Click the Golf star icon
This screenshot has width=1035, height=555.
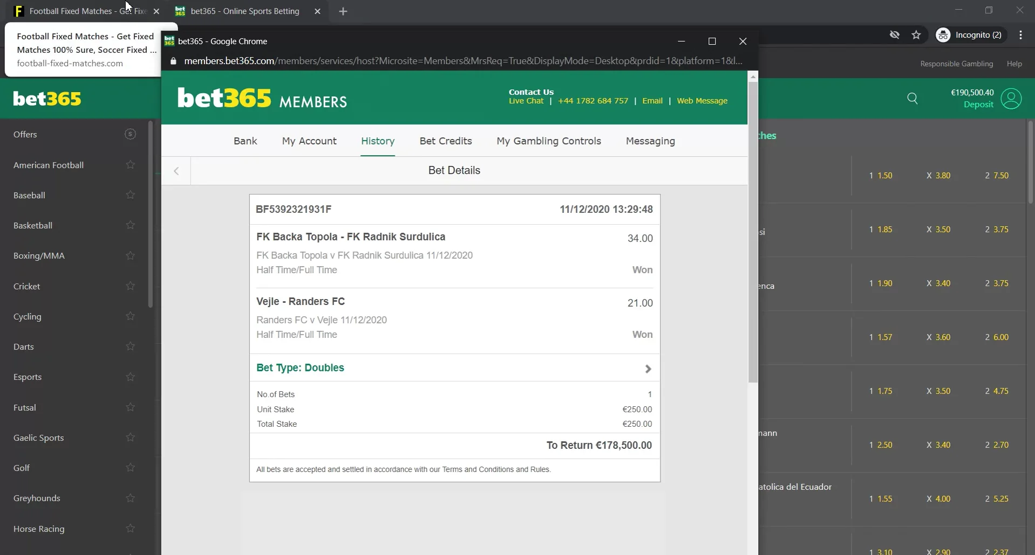(x=130, y=468)
